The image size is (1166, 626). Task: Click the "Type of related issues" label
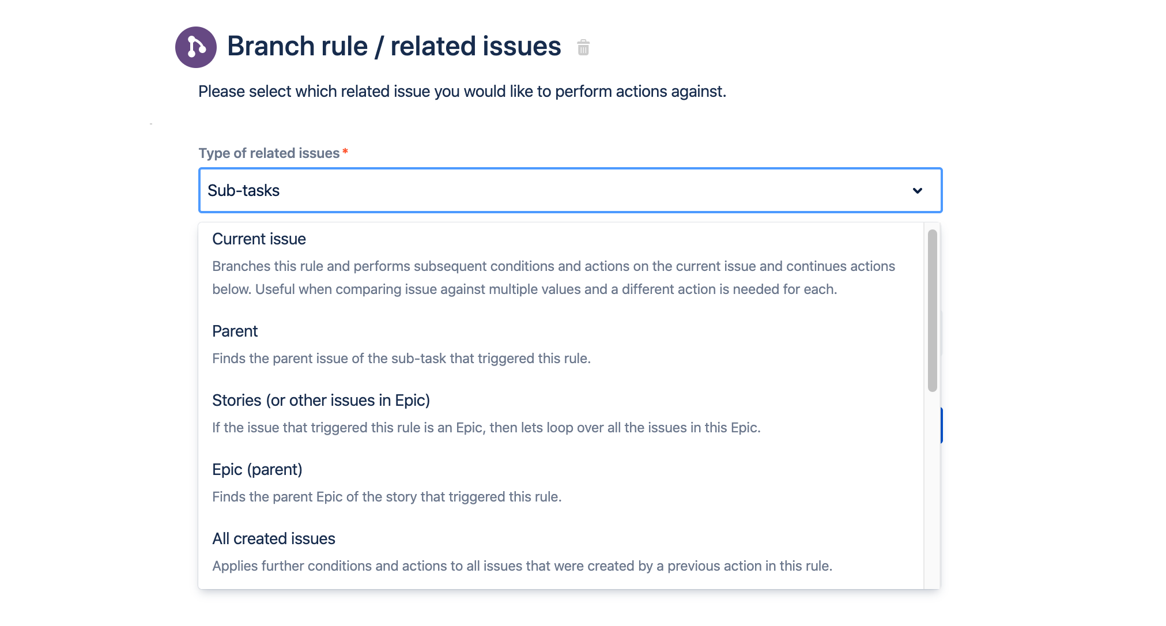[269, 153]
